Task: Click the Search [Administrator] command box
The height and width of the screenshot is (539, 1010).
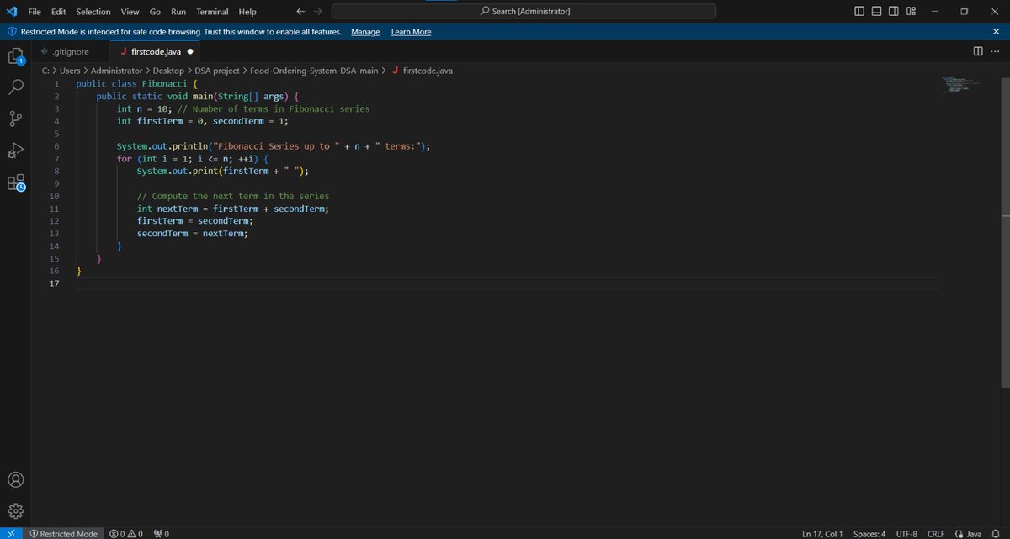Action: pos(524,11)
